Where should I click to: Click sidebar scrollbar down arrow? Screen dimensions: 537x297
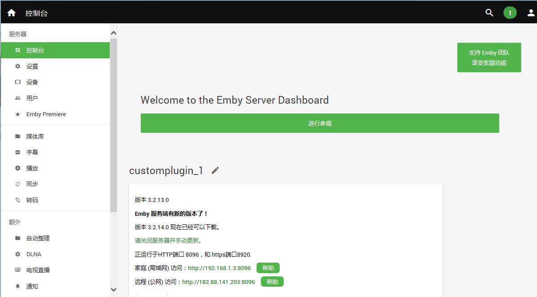[114, 290]
